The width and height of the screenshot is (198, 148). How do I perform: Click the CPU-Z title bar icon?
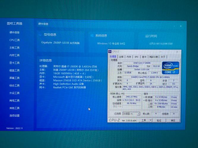[x=110, y=52]
